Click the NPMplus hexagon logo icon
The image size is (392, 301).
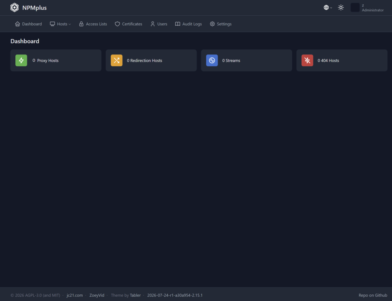(15, 8)
